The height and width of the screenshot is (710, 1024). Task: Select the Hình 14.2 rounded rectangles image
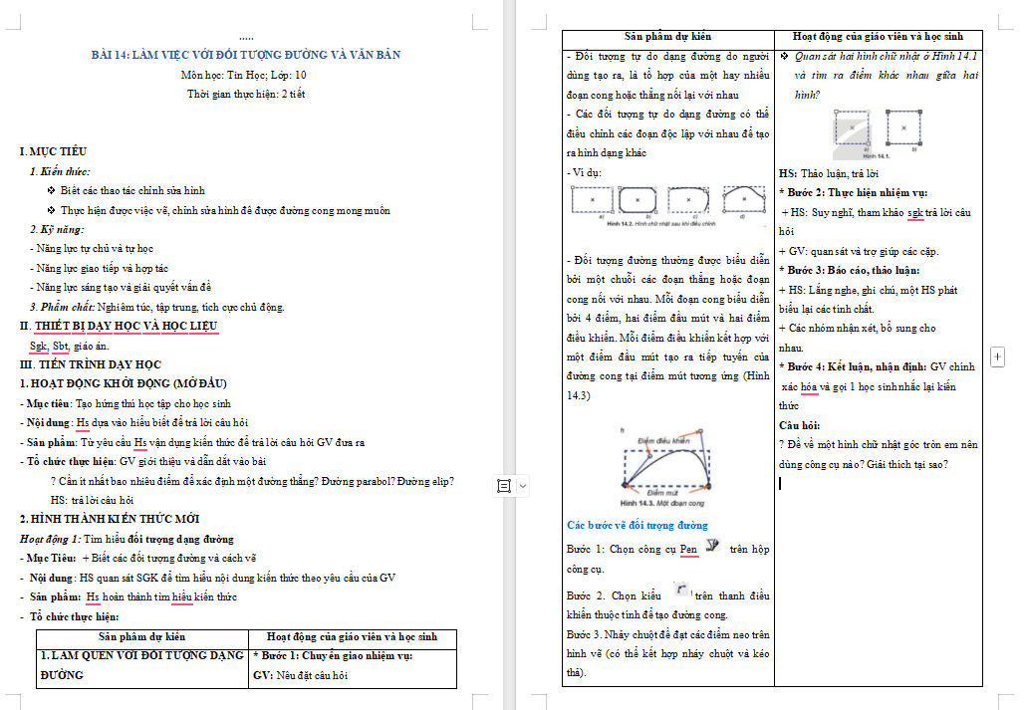pos(667,205)
